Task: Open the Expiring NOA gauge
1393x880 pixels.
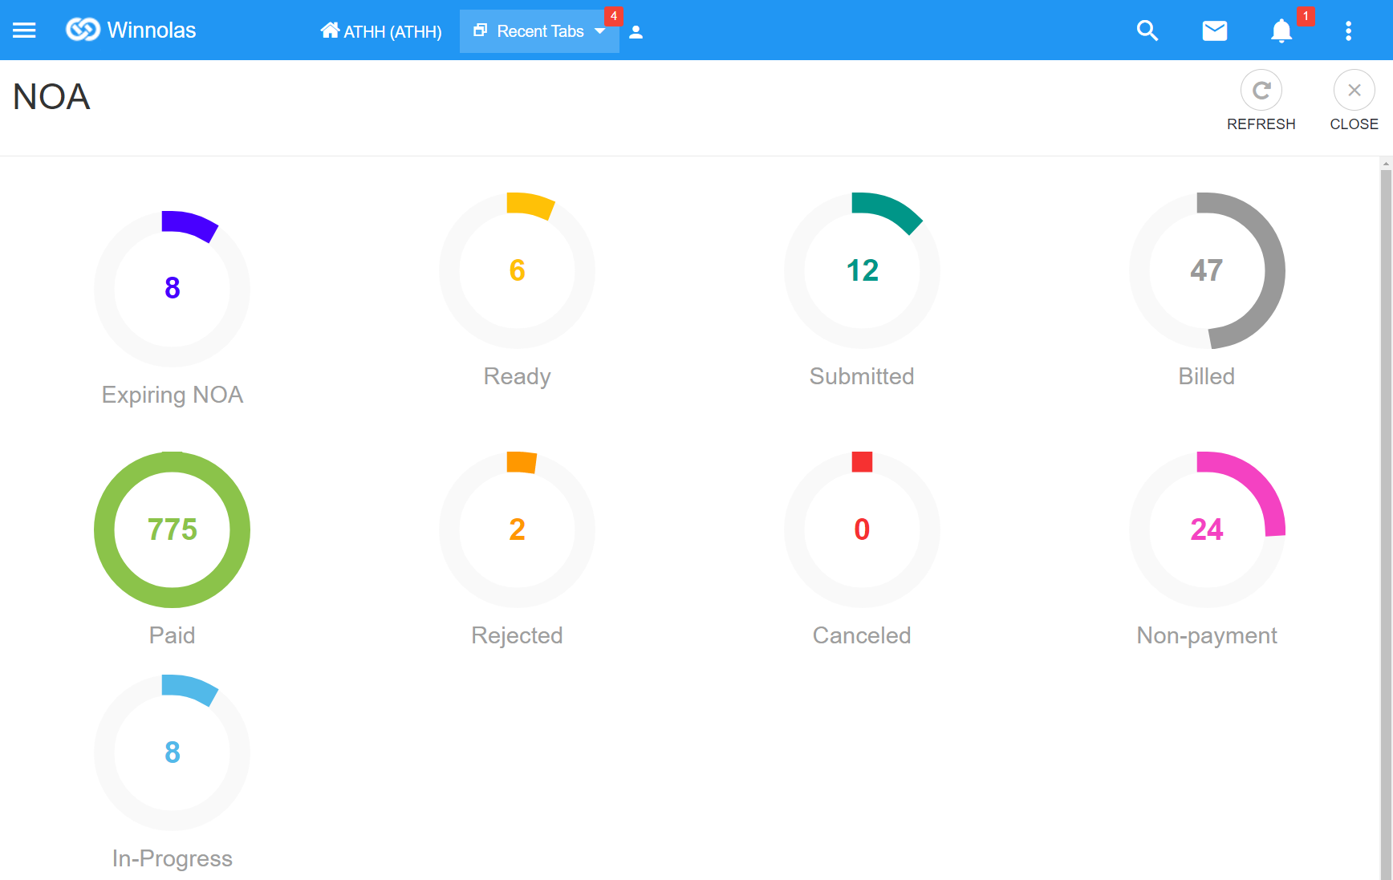Action: [173, 289]
